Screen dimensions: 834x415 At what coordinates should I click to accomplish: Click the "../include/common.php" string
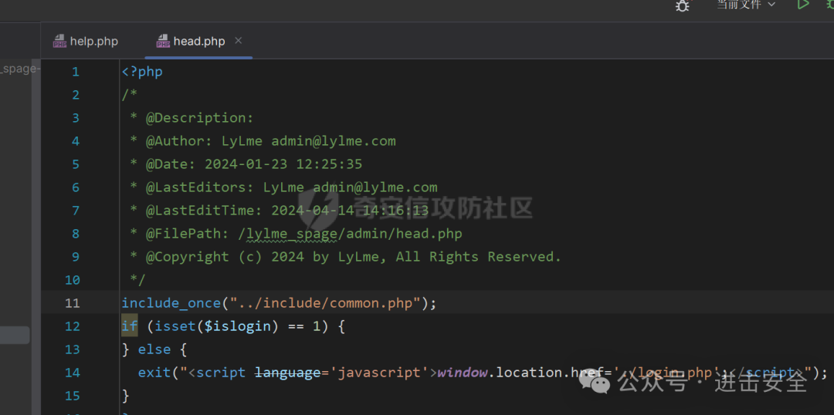325,303
